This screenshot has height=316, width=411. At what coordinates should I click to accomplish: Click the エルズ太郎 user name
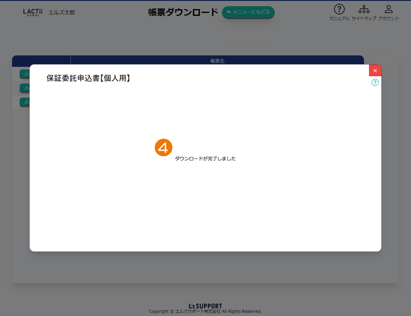click(x=62, y=13)
